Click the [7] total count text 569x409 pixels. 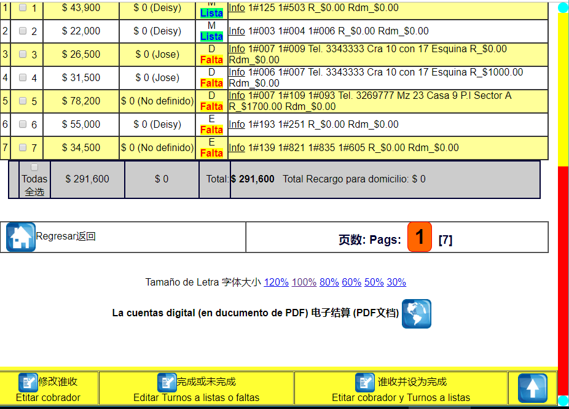pos(445,240)
